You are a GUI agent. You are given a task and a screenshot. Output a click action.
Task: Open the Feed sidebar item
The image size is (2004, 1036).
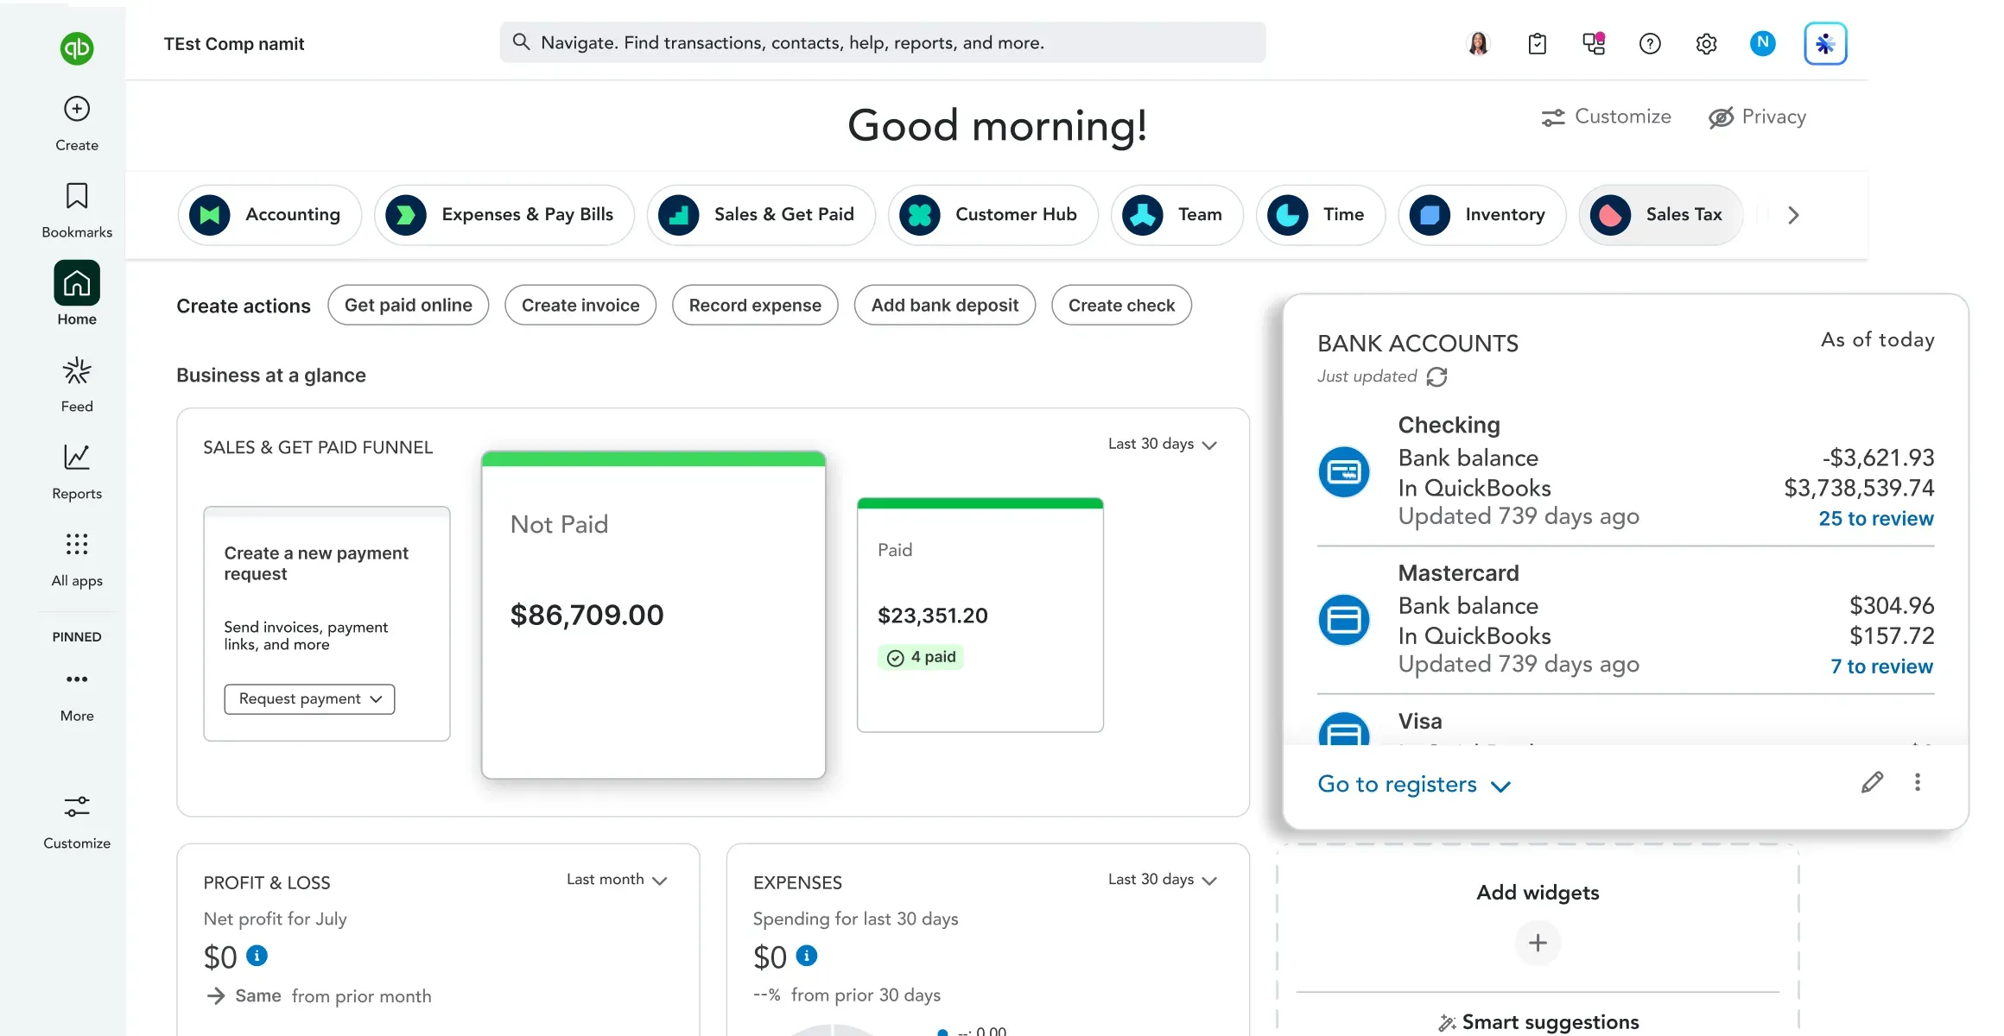pos(77,384)
